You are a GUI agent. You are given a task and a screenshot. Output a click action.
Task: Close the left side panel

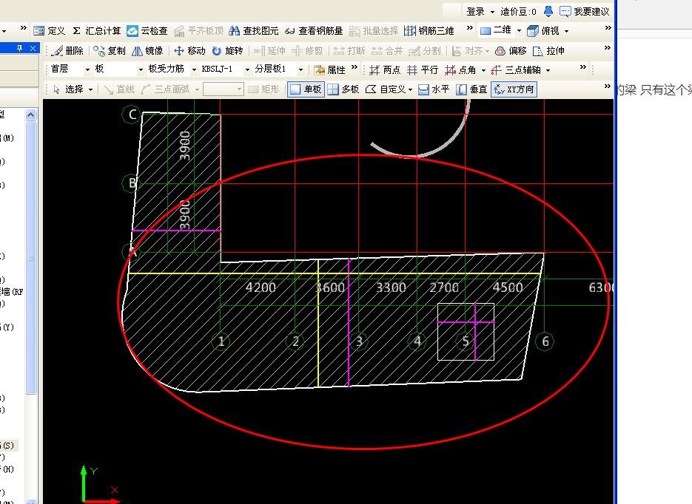click(x=33, y=48)
